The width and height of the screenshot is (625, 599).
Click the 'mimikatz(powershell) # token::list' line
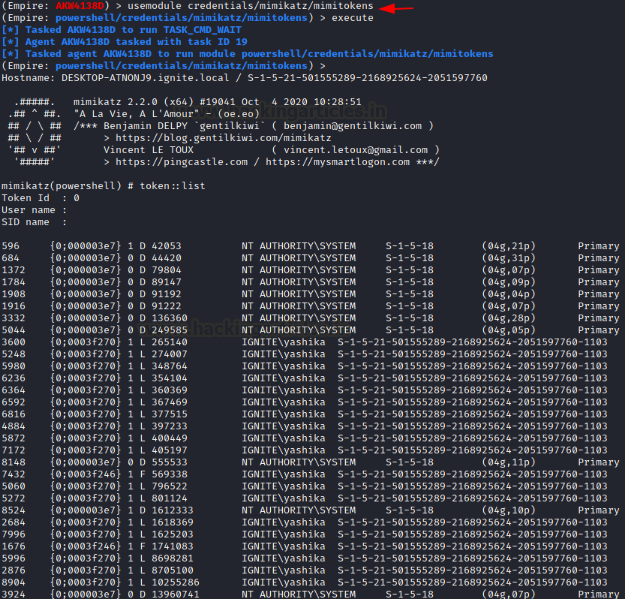104,186
